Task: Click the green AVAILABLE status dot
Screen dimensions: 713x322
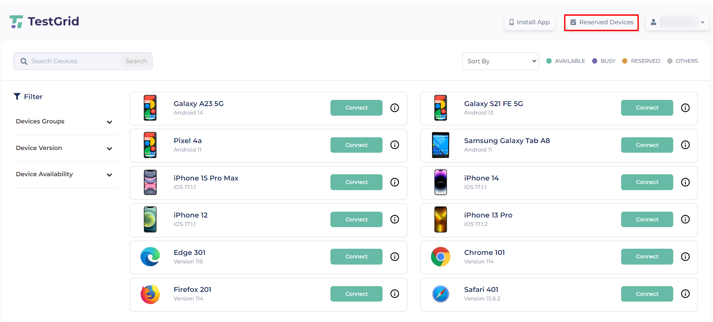Action: click(x=549, y=61)
